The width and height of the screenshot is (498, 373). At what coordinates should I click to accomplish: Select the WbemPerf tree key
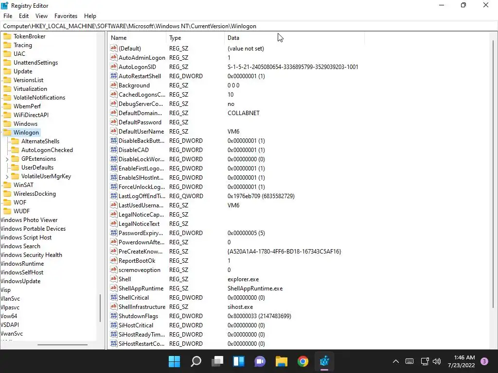(x=27, y=106)
